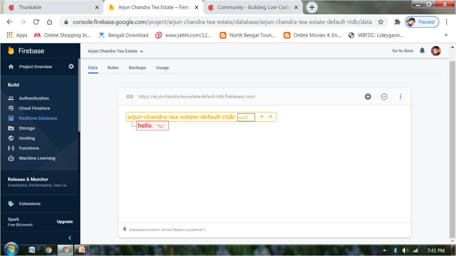Screen dimensions: 456x256
Task: Select the root arjun-chandra-tea-estate-default-rtdb node
Action: pyautogui.click(x=181, y=117)
